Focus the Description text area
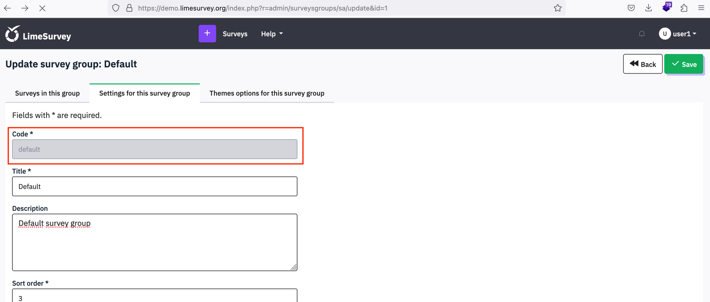 [155, 242]
